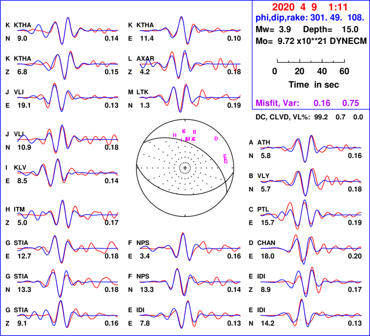Click the 0.20 misfit value for CHAN
Screen dimensions: 370x336
click(355, 256)
